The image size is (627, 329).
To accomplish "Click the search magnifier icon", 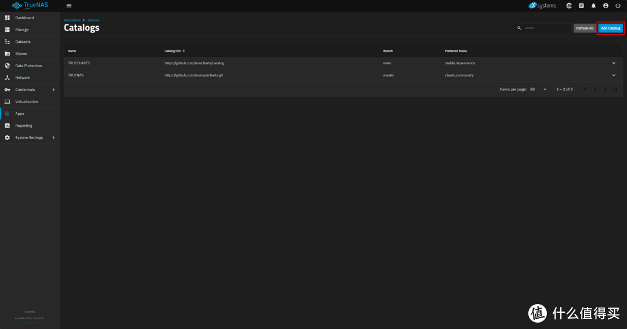I will [519, 28].
